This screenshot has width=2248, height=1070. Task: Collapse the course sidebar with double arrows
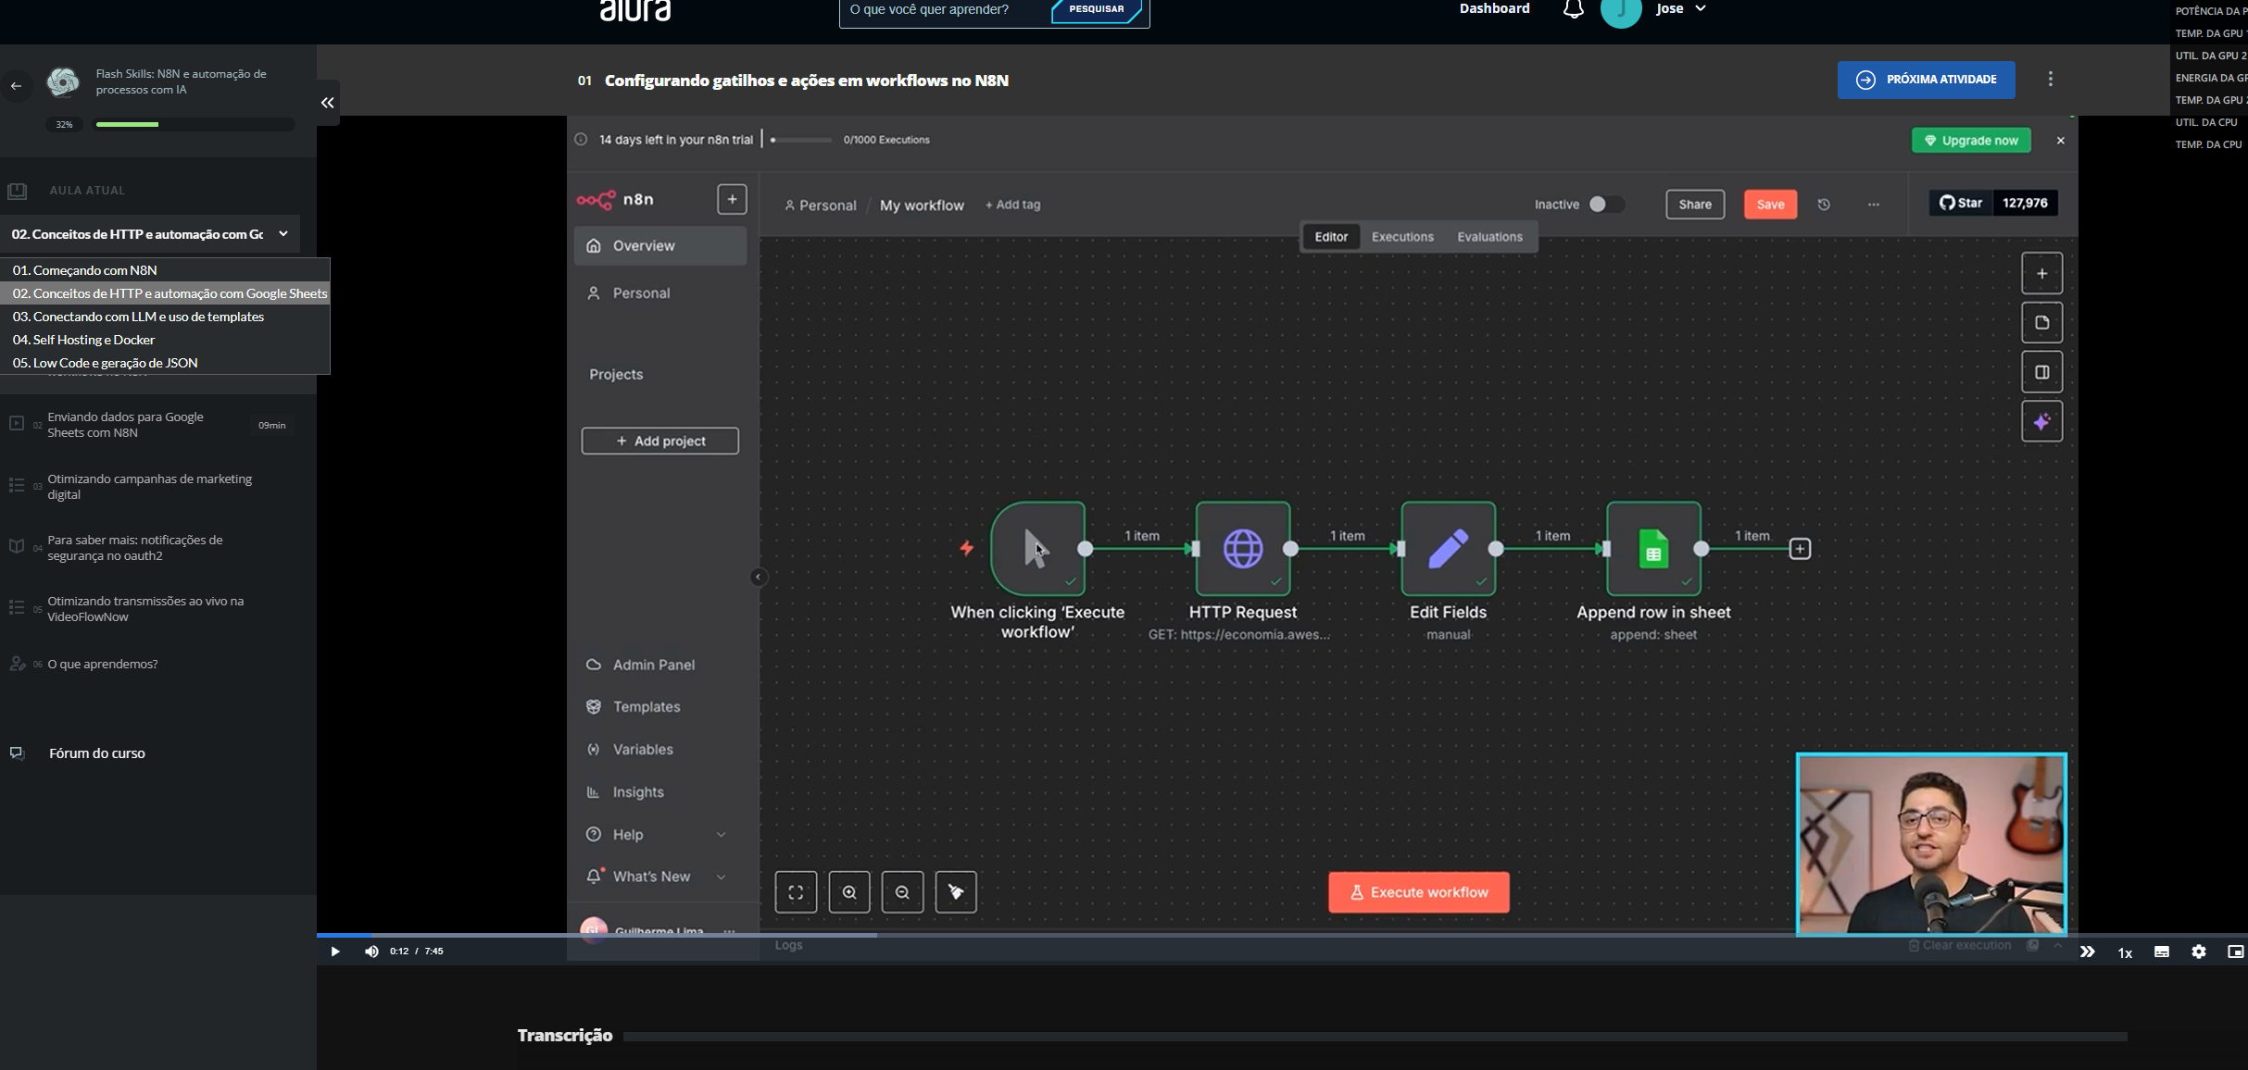[327, 103]
